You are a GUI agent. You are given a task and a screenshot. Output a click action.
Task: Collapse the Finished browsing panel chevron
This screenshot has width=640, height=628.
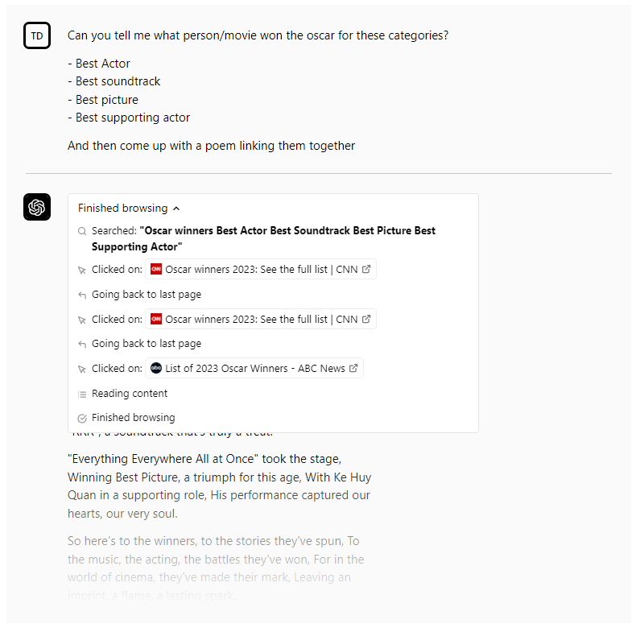coord(176,209)
